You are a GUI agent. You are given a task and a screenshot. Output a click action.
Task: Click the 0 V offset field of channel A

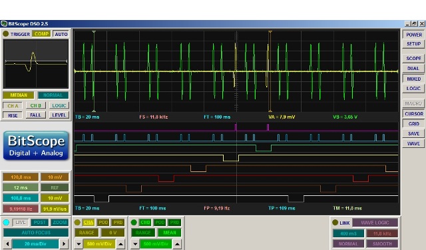[112, 233]
